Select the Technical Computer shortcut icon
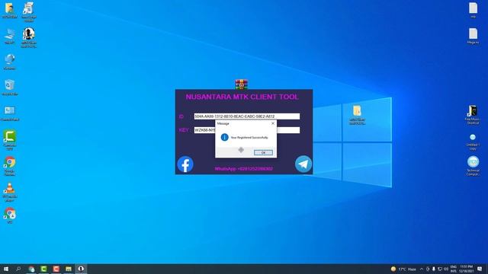 click(473, 166)
